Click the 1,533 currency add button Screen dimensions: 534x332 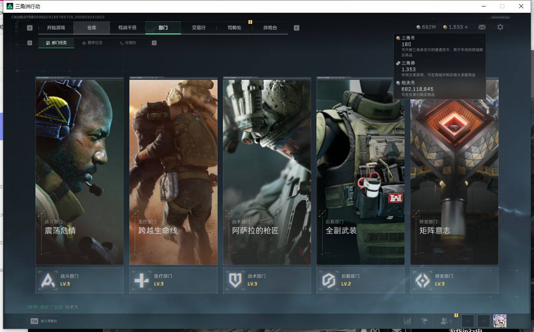click(x=466, y=27)
